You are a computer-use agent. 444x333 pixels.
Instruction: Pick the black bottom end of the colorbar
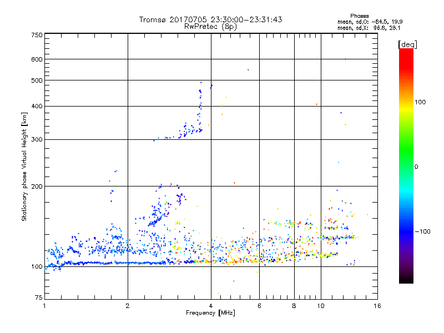[406, 281]
